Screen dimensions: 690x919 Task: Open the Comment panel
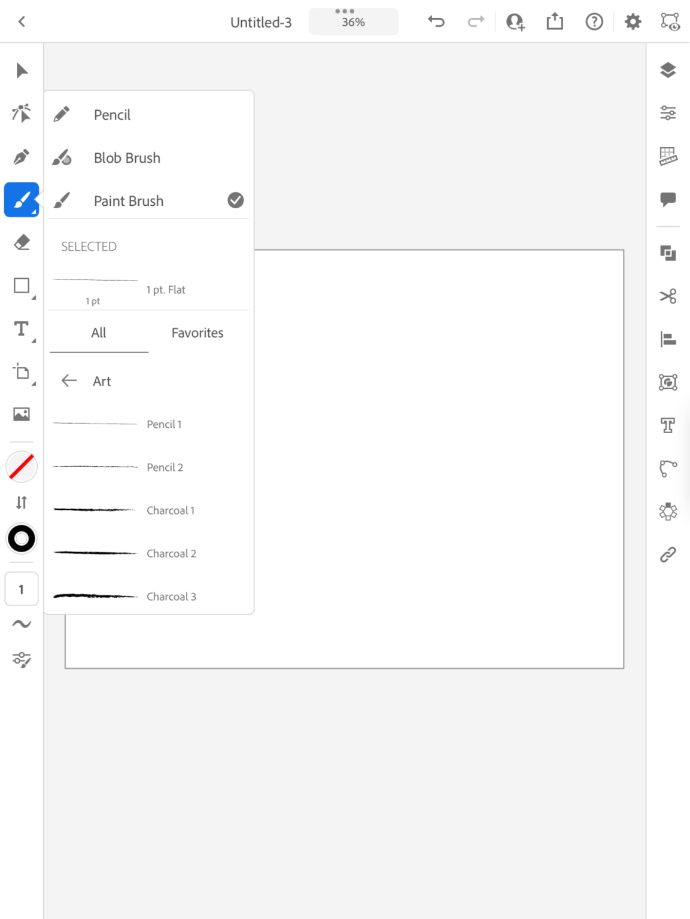pos(668,200)
